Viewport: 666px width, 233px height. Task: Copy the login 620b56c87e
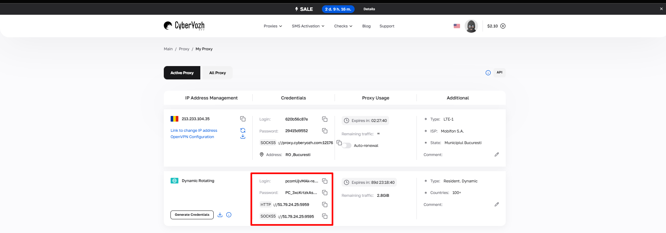[325, 119]
